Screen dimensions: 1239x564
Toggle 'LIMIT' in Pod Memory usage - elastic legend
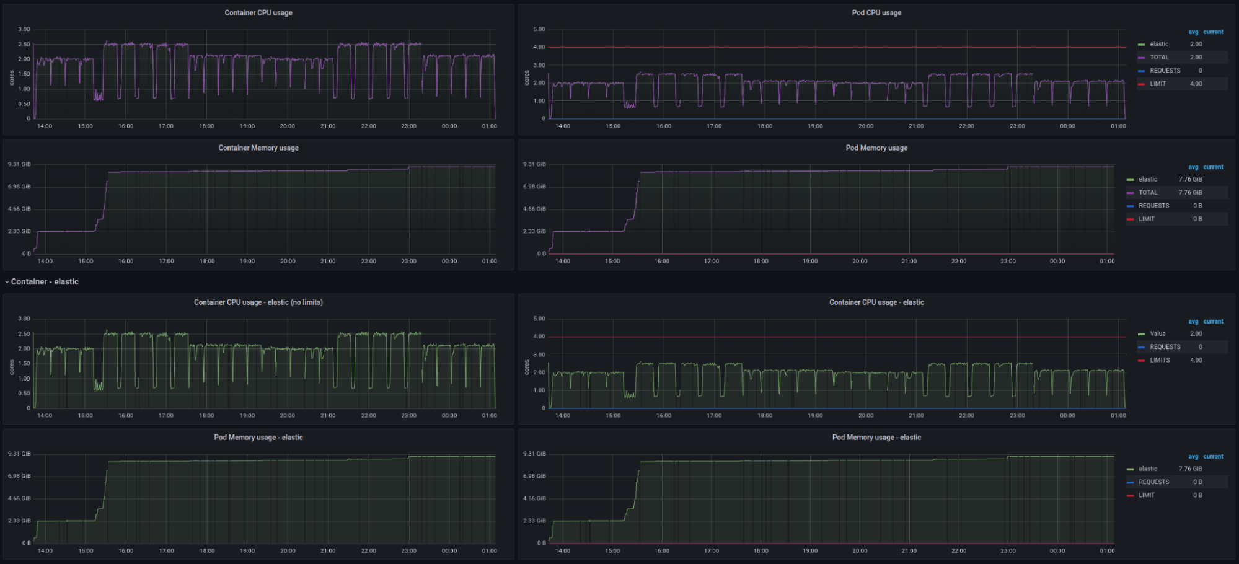[x=1147, y=495]
